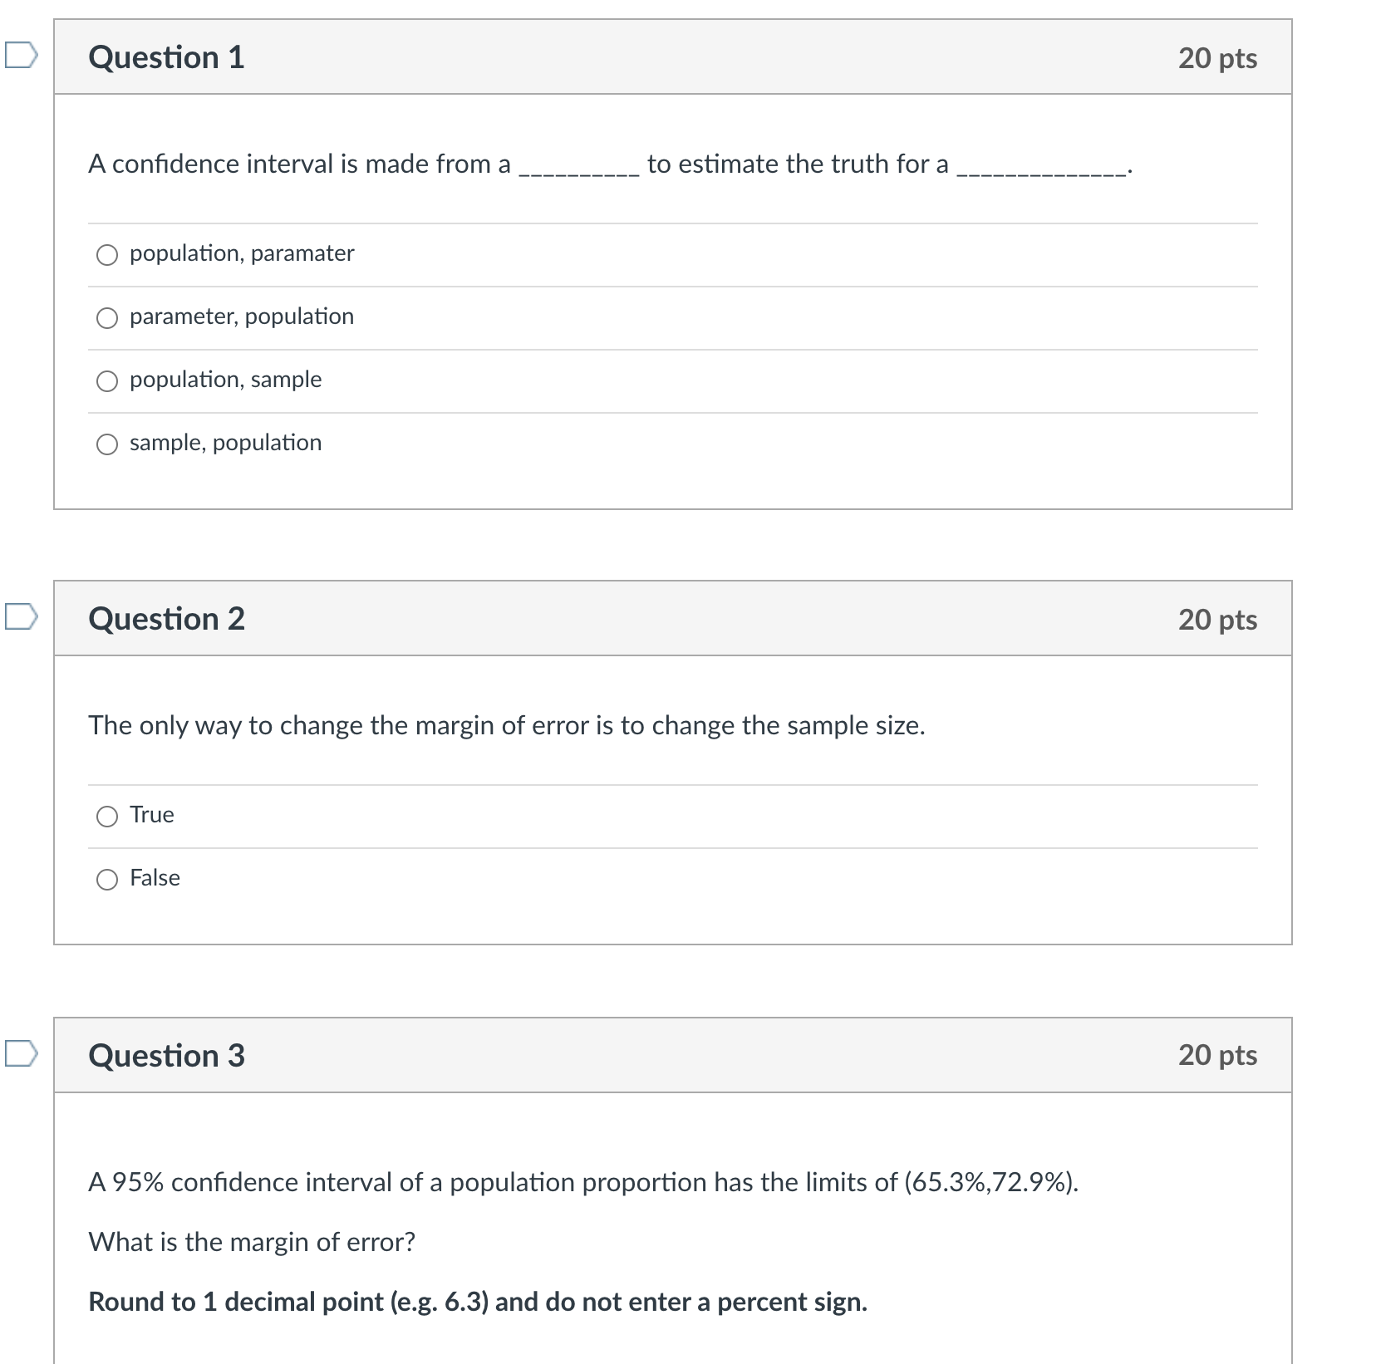Click the Question 2 heading

click(x=166, y=619)
